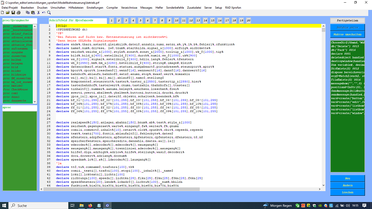Image resolution: width=372 pixels, height=209 pixels.
Task: Click the taskbar clock showing 16:55
Action: (x=355, y=205)
